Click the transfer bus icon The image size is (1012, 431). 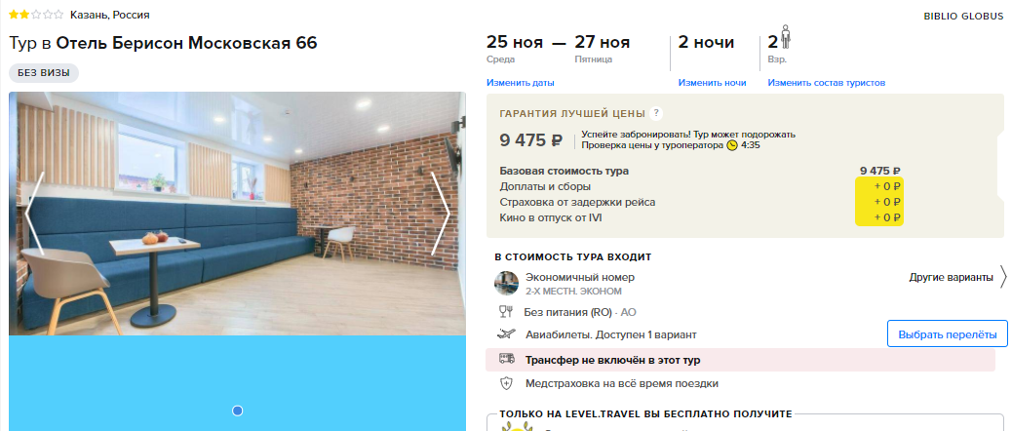(x=507, y=360)
